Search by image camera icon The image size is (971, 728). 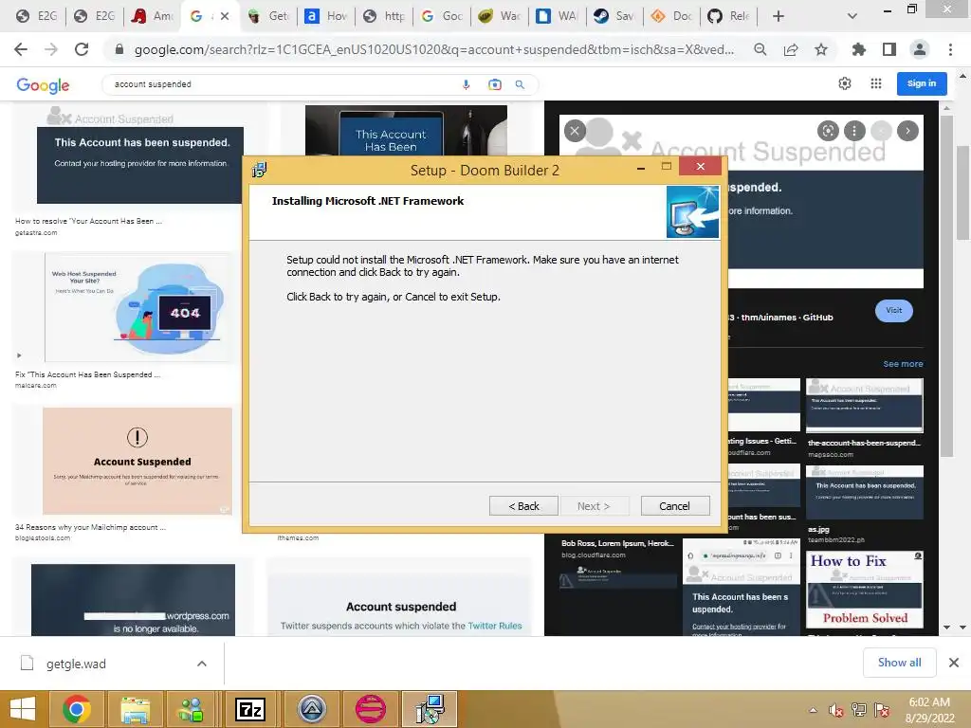[494, 84]
